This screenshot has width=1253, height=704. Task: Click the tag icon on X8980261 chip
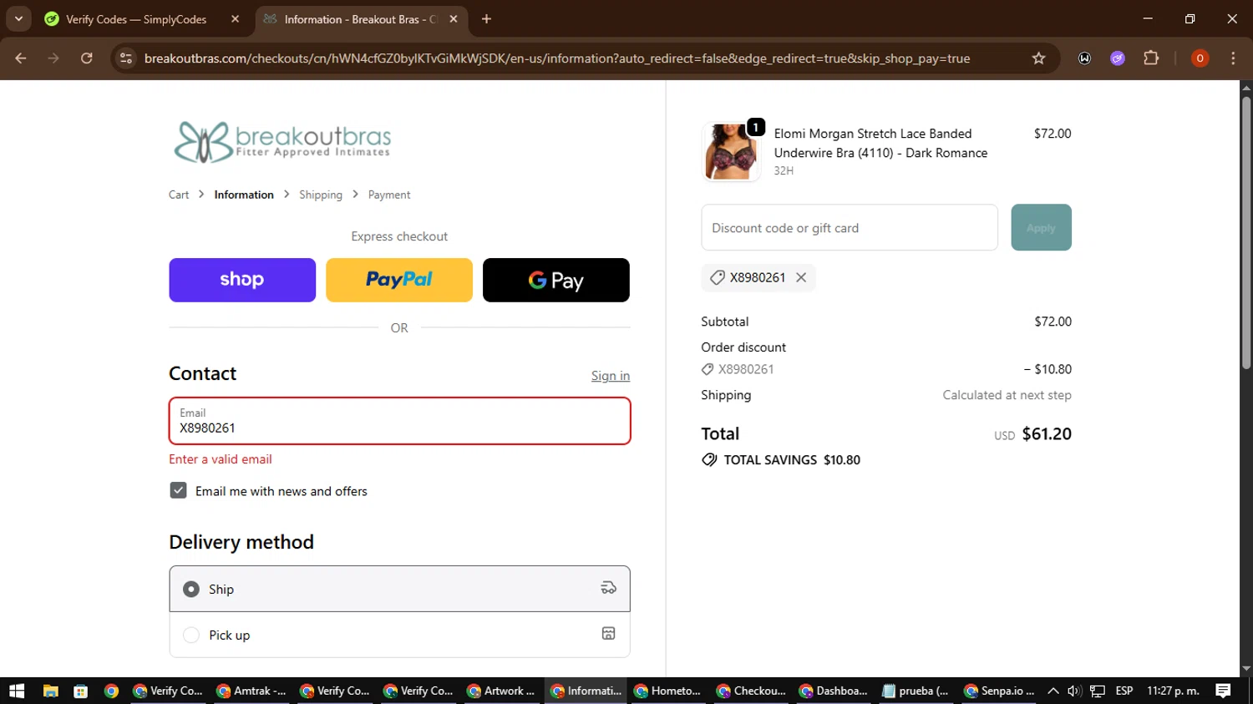[717, 277]
